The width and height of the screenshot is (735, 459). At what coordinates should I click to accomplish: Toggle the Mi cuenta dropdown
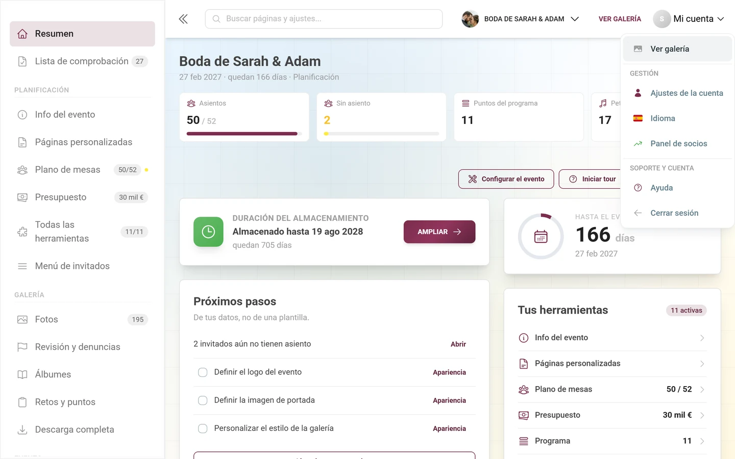[689, 19]
